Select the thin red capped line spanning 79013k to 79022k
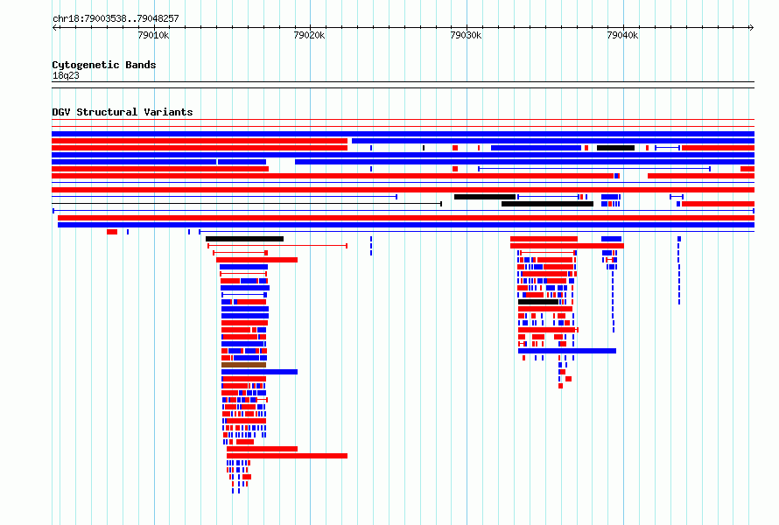 point(277,246)
